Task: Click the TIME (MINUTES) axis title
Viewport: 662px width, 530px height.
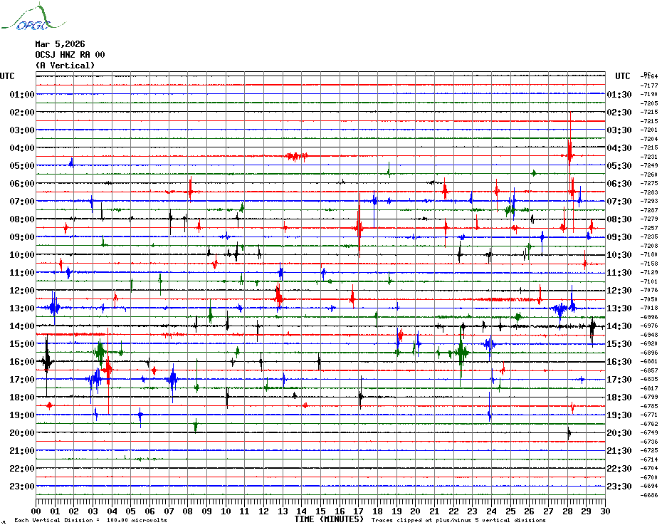Action: [x=329, y=519]
